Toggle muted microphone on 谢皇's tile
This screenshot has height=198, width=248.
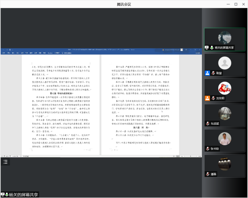[x=212, y=73]
